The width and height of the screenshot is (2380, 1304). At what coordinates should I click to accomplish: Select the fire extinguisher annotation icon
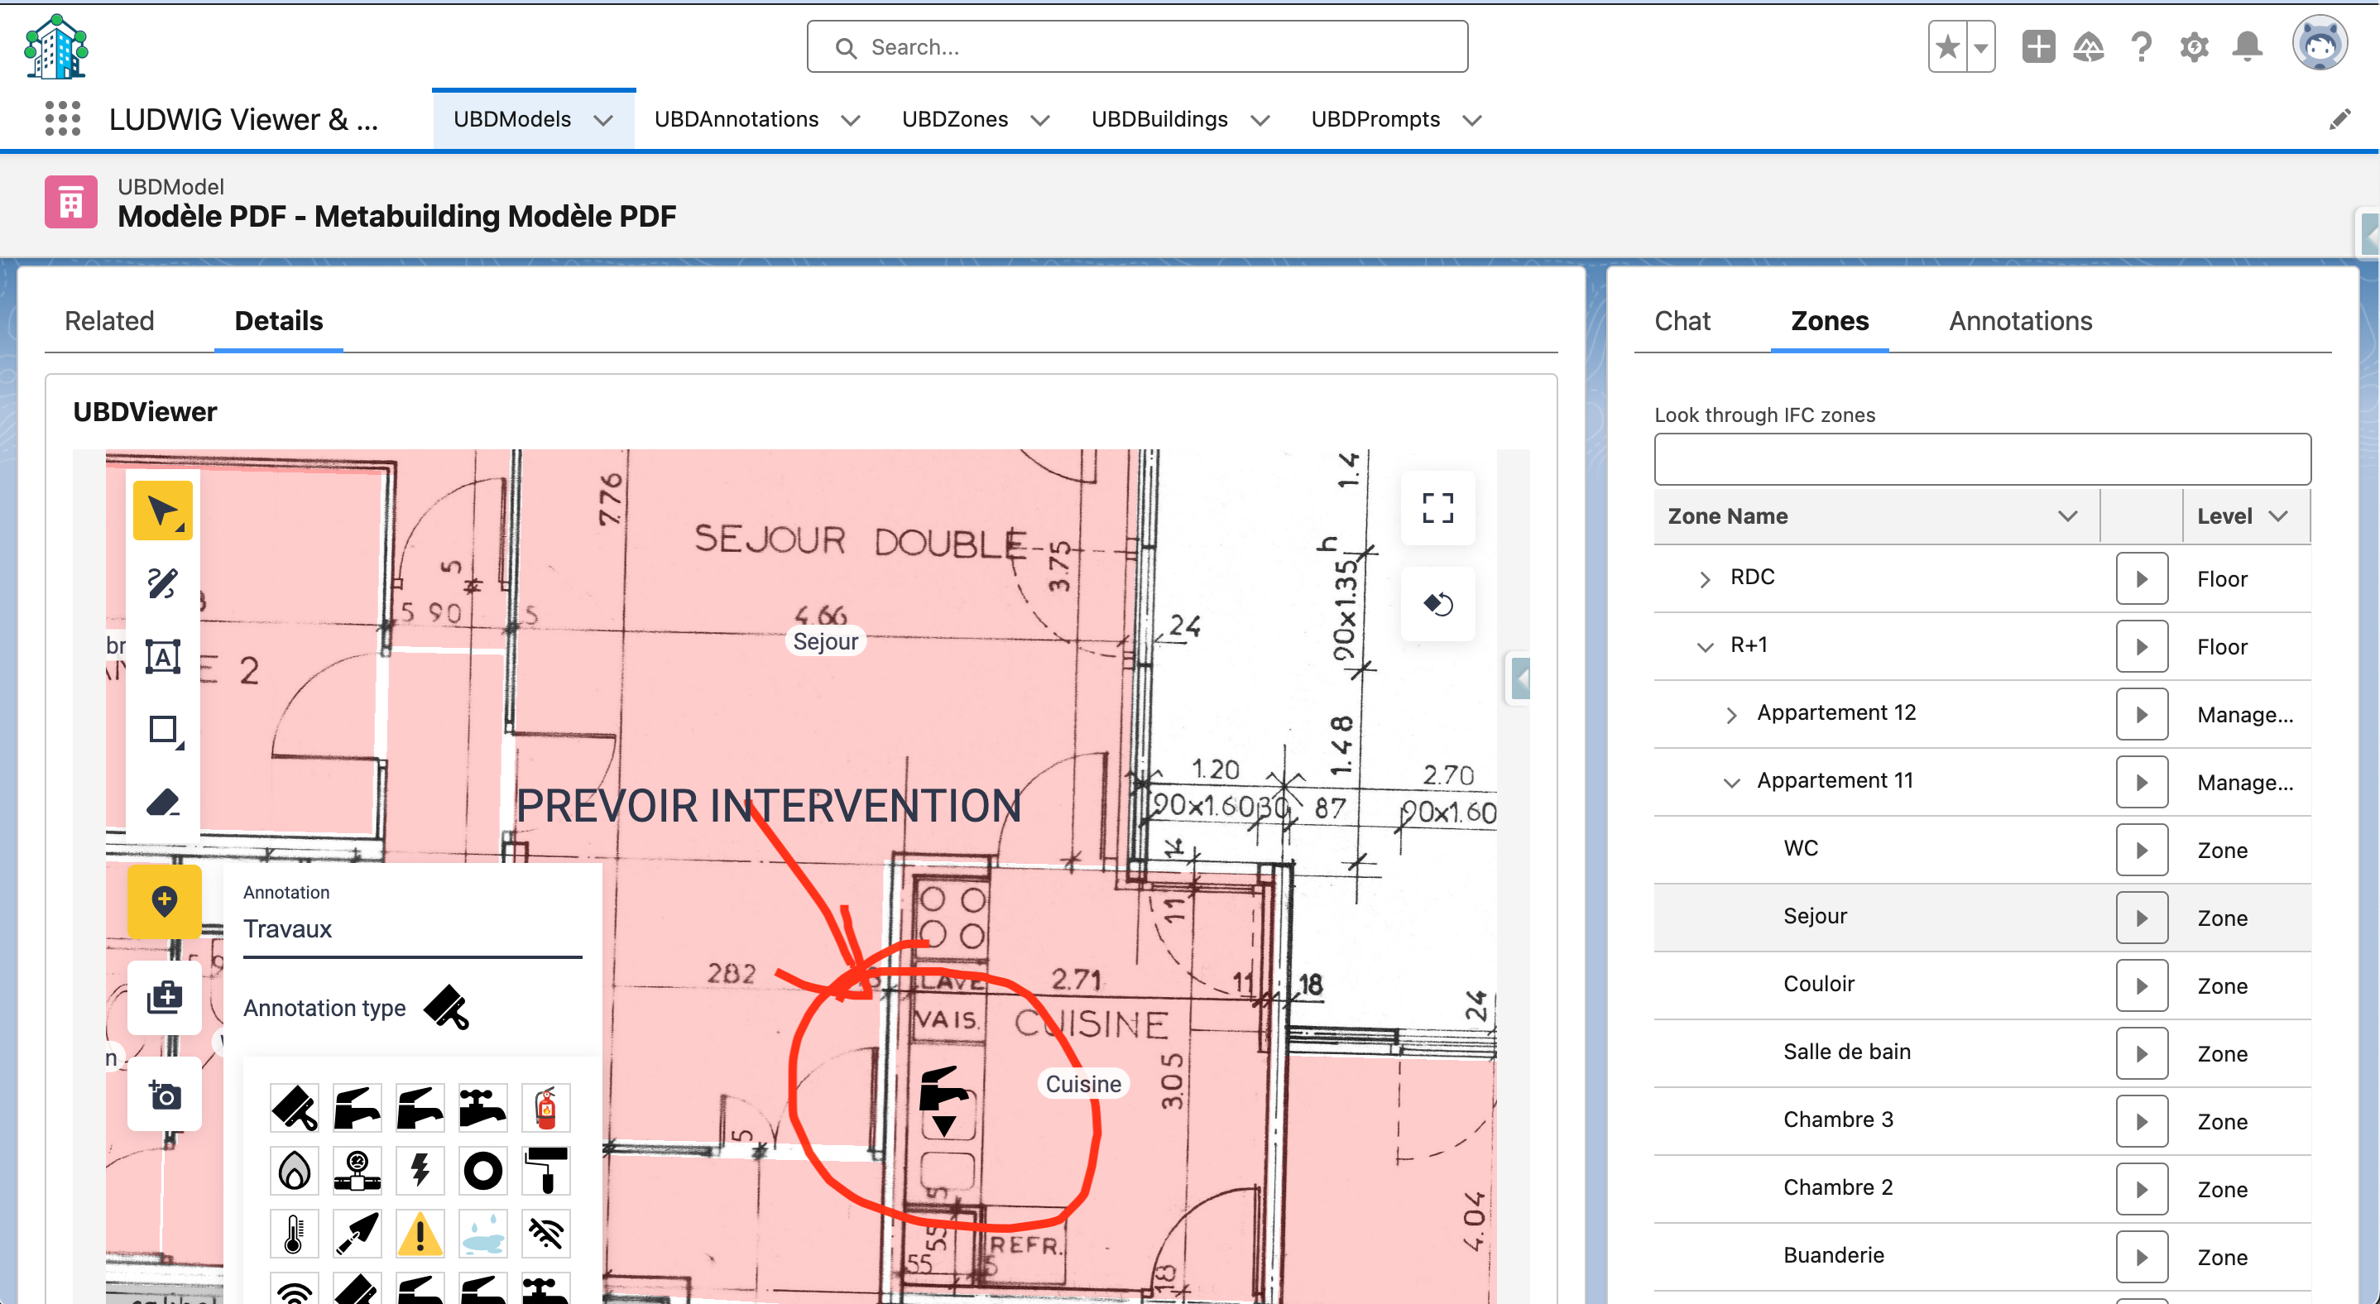(x=545, y=1107)
